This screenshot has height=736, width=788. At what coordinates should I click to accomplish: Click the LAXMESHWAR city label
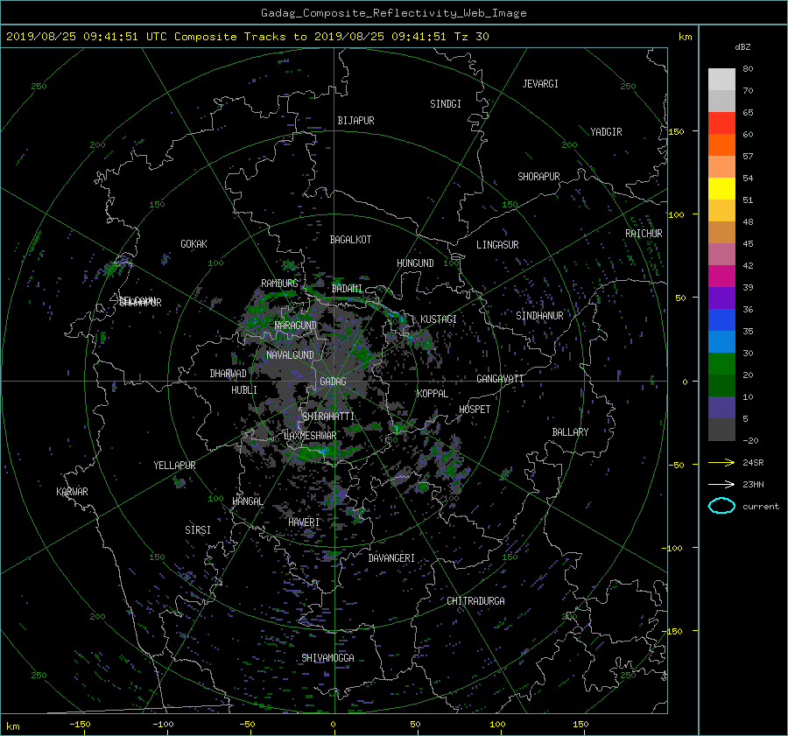[x=310, y=436]
